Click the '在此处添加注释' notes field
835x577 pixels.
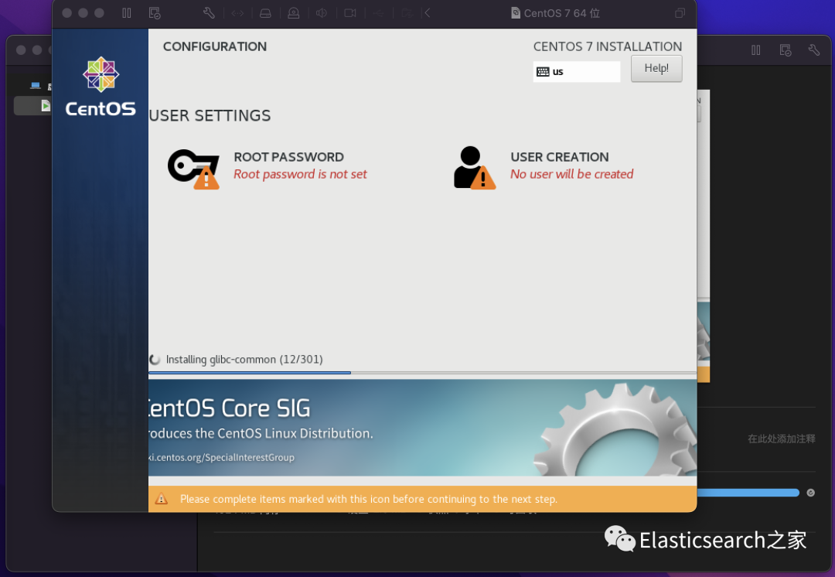(781, 439)
